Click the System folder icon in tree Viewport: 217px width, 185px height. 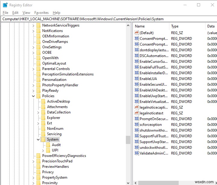pos(43,139)
